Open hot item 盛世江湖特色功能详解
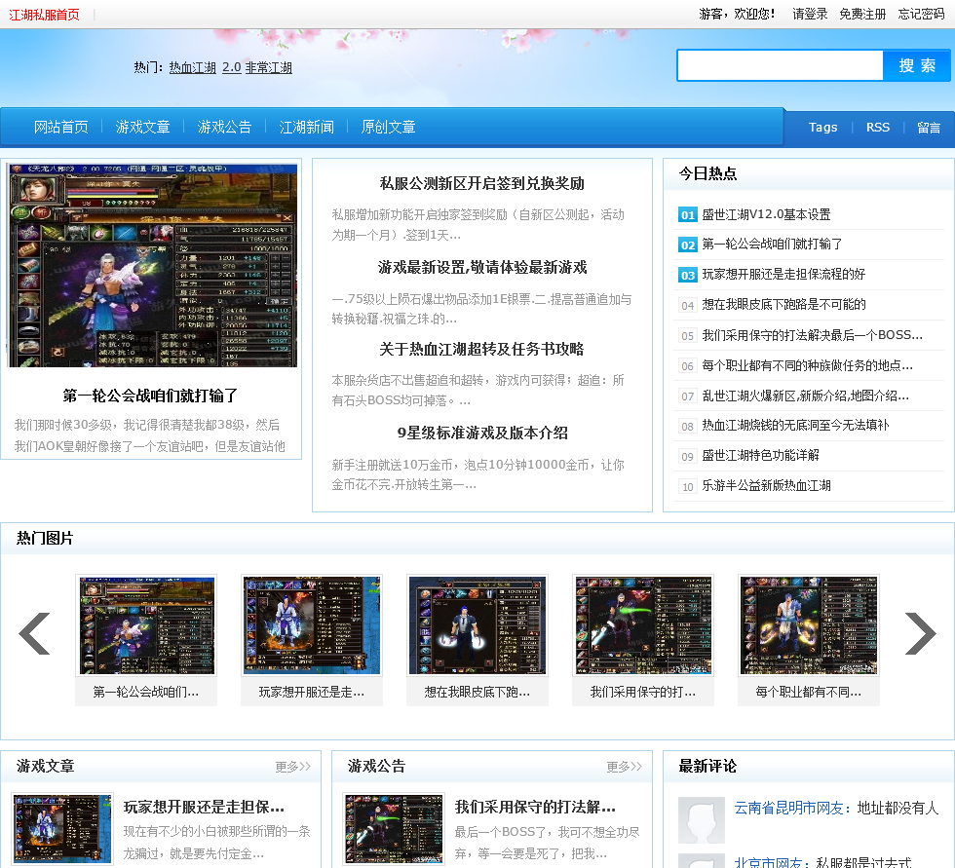The height and width of the screenshot is (868, 955). (x=760, y=455)
